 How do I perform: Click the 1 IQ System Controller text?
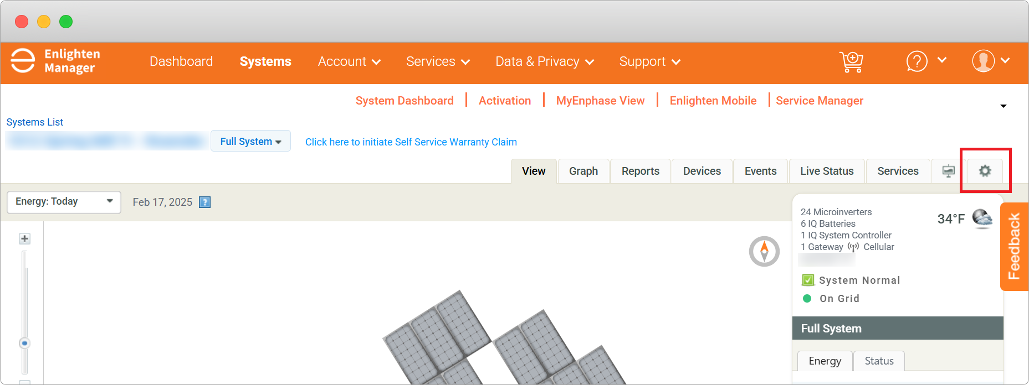(x=846, y=235)
